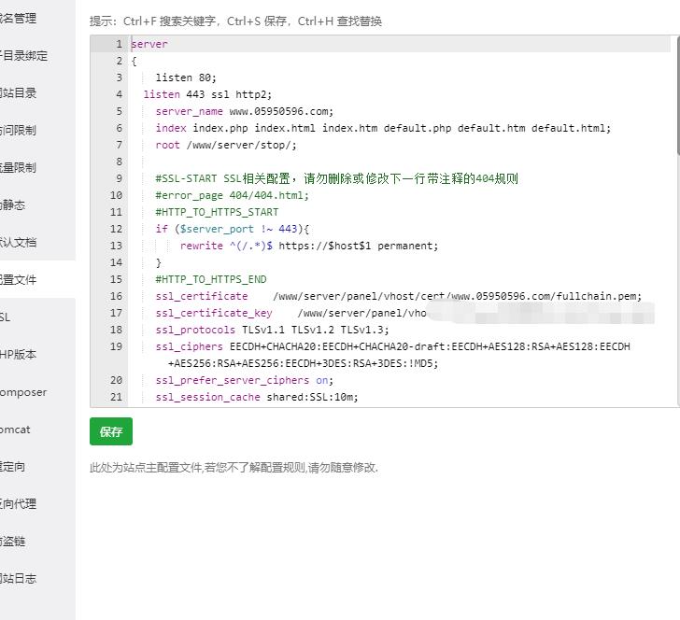This screenshot has width=680, height=620.
Task: Place cursor on 'server' line 1
Action: [149, 44]
